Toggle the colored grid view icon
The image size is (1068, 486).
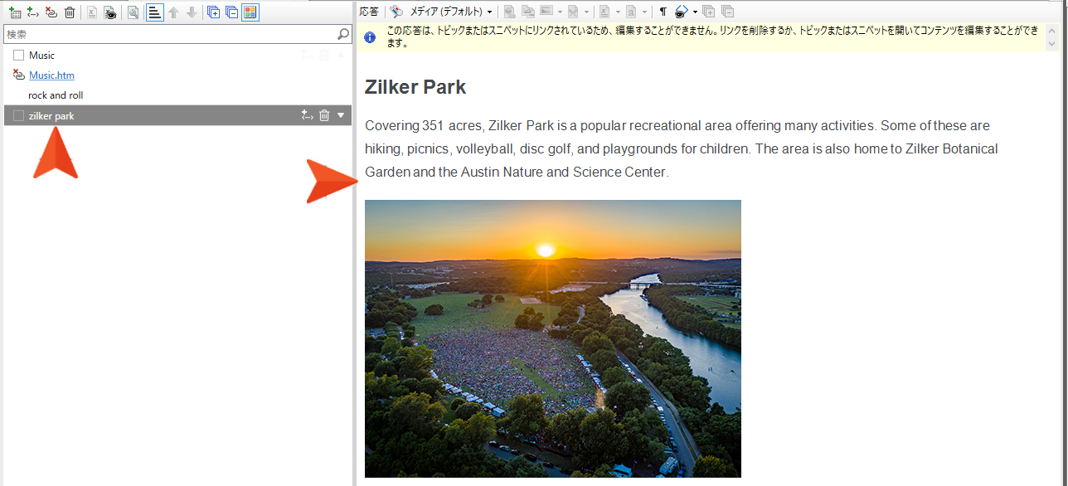pyautogui.click(x=250, y=12)
